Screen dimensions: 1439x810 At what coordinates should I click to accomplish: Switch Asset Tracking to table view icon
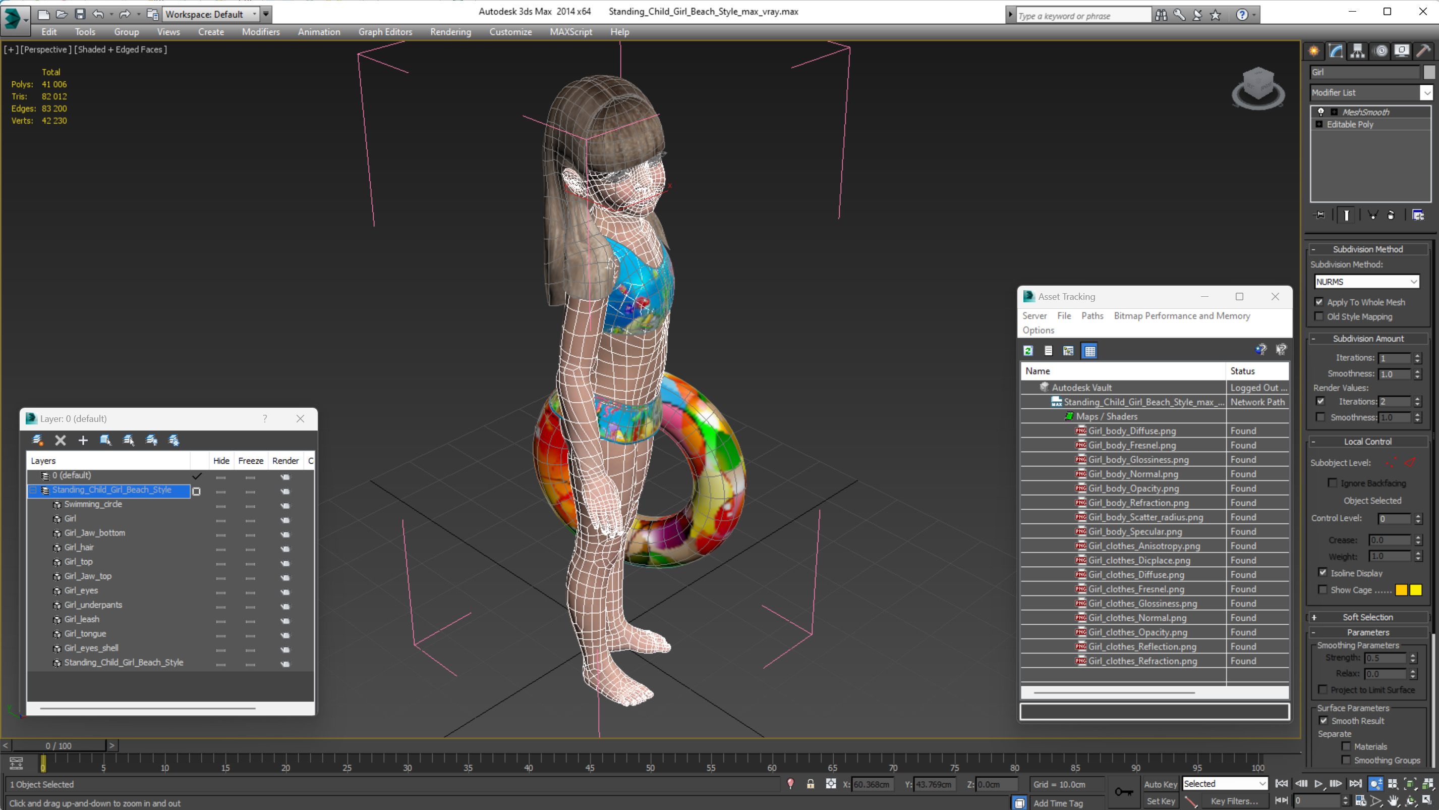click(1089, 351)
